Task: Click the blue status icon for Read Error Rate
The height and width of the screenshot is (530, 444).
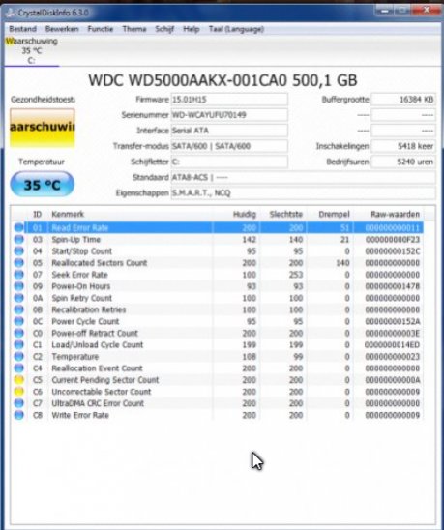Action: click(x=19, y=228)
